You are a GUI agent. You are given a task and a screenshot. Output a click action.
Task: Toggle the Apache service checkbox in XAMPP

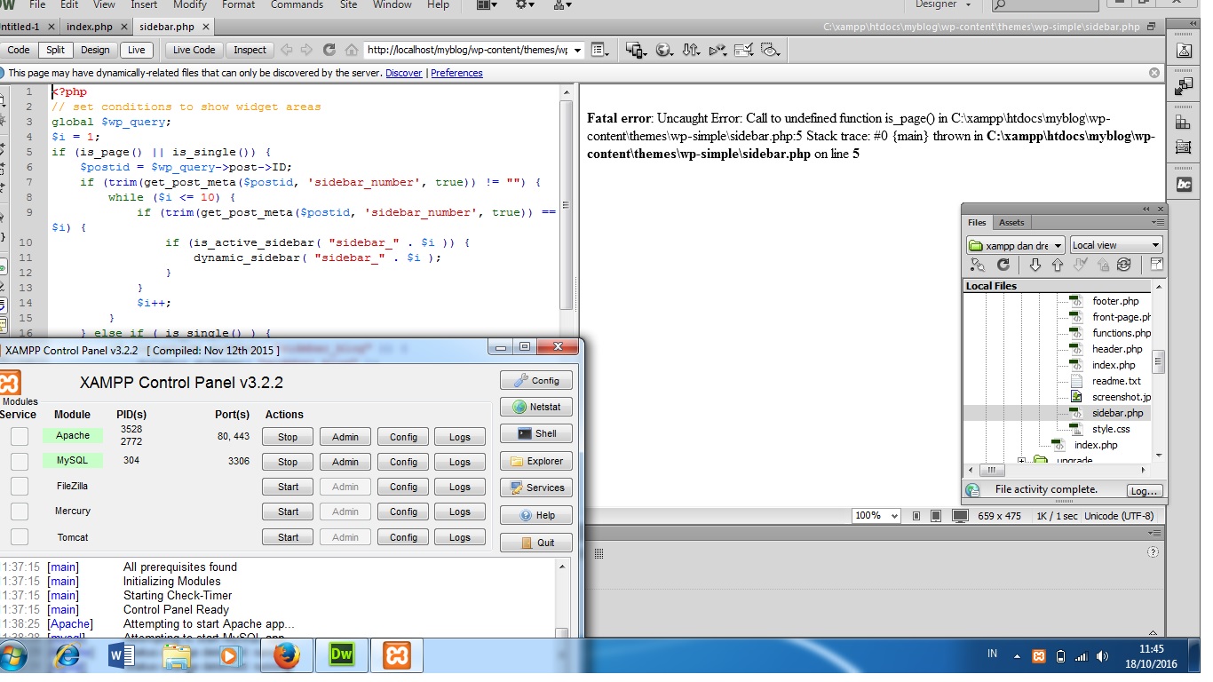(x=20, y=436)
